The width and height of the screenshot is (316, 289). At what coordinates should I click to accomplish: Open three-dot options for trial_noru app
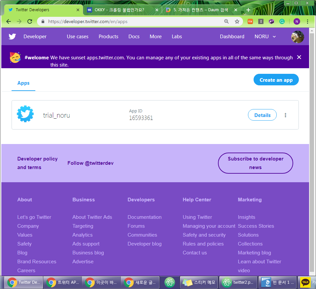(x=285, y=115)
